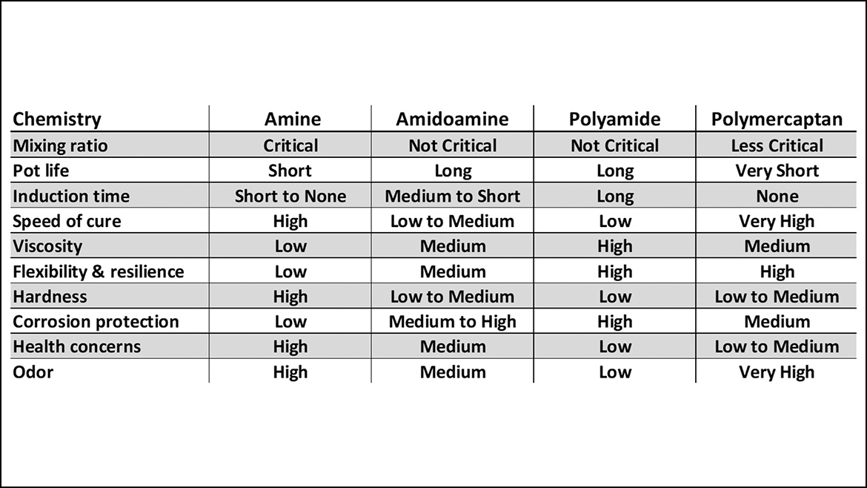Select the Amine column header

point(293,119)
